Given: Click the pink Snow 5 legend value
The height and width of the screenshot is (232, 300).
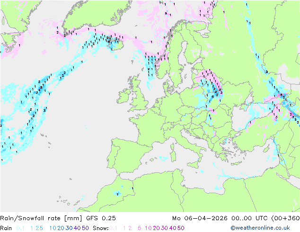Looking at the screenshot, I should 140,228.
